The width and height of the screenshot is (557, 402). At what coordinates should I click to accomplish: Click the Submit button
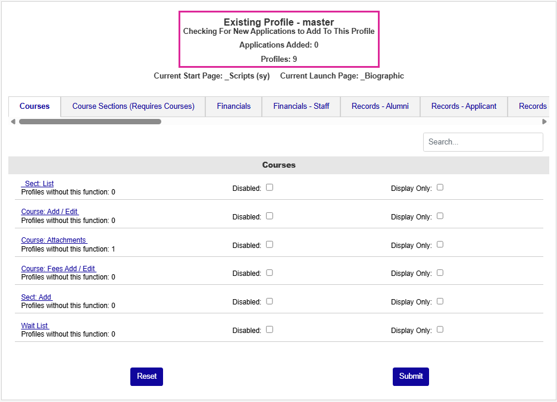click(x=411, y=376)
